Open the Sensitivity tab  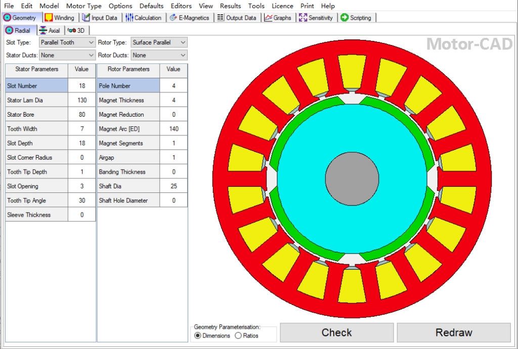coord(316,18)
